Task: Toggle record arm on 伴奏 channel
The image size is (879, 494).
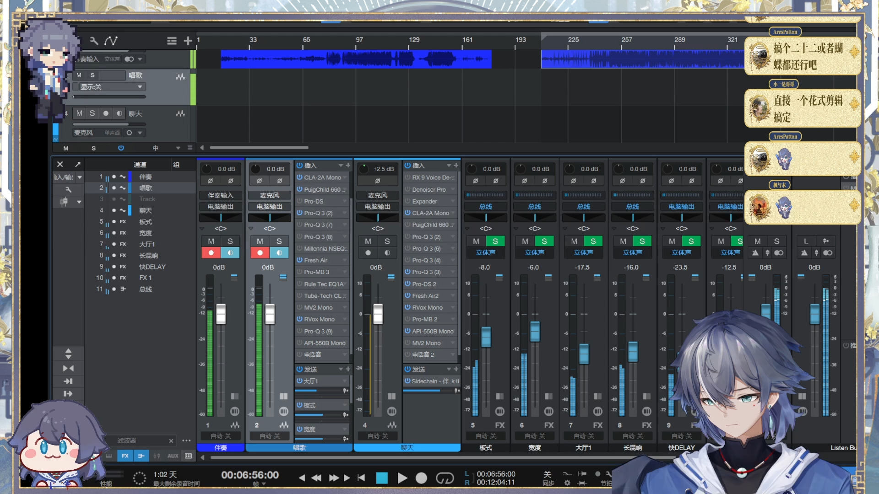Action: pos(211,252)
